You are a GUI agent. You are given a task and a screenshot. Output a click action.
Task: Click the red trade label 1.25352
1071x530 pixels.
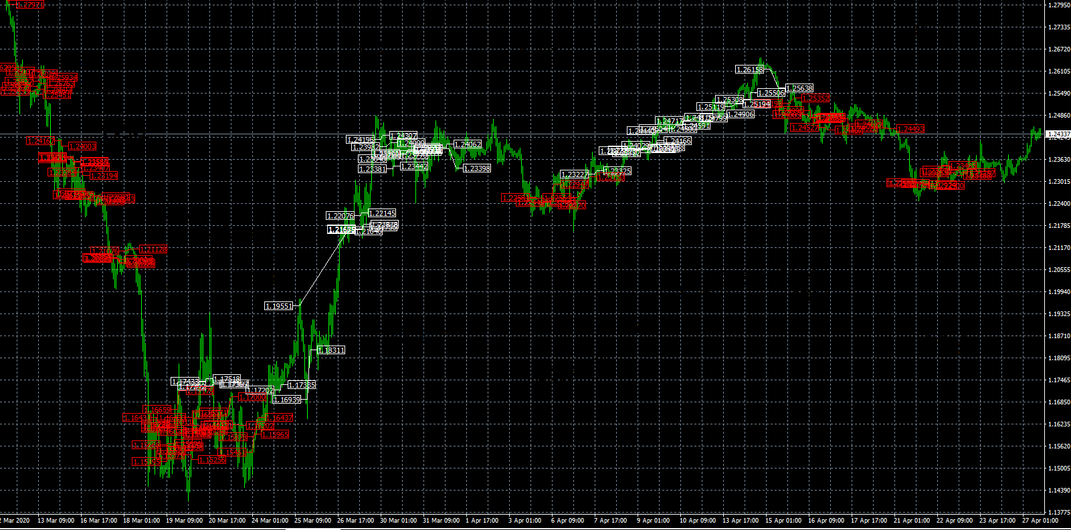815,98
